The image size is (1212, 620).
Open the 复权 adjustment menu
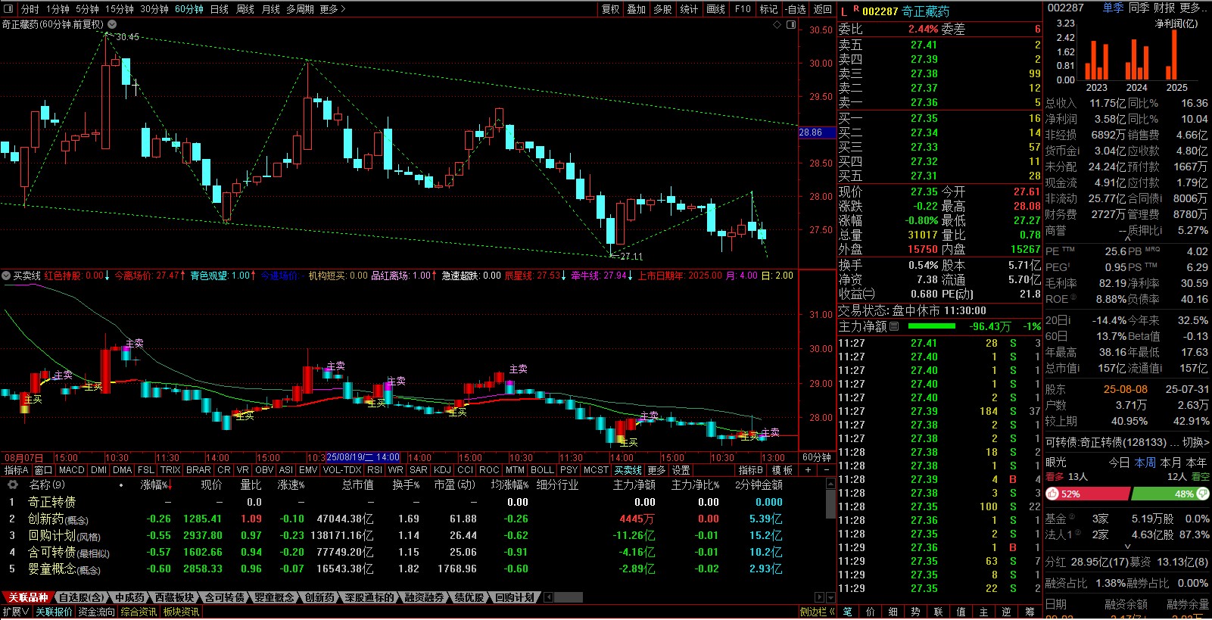(610, 9)
